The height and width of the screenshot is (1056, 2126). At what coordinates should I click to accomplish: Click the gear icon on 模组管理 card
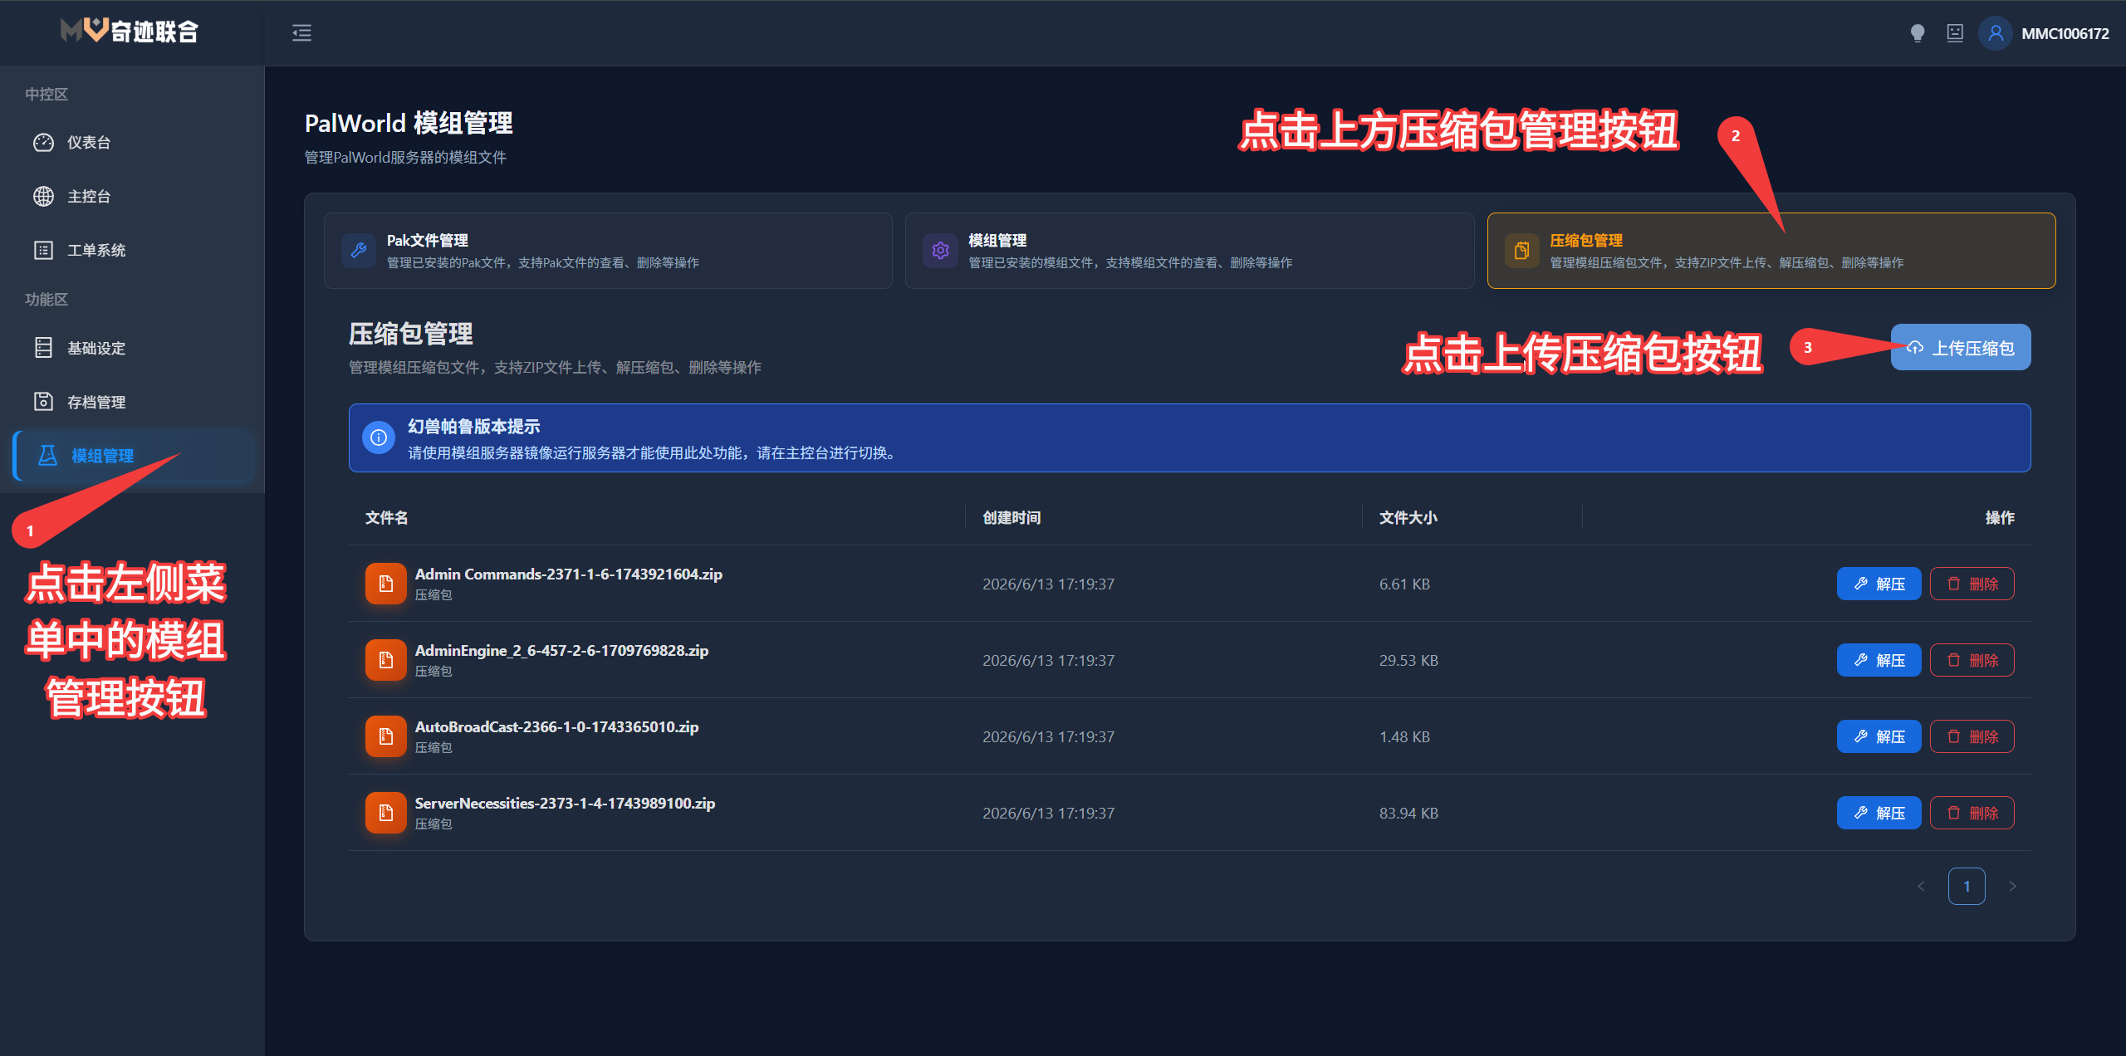(x=940, y=251)
